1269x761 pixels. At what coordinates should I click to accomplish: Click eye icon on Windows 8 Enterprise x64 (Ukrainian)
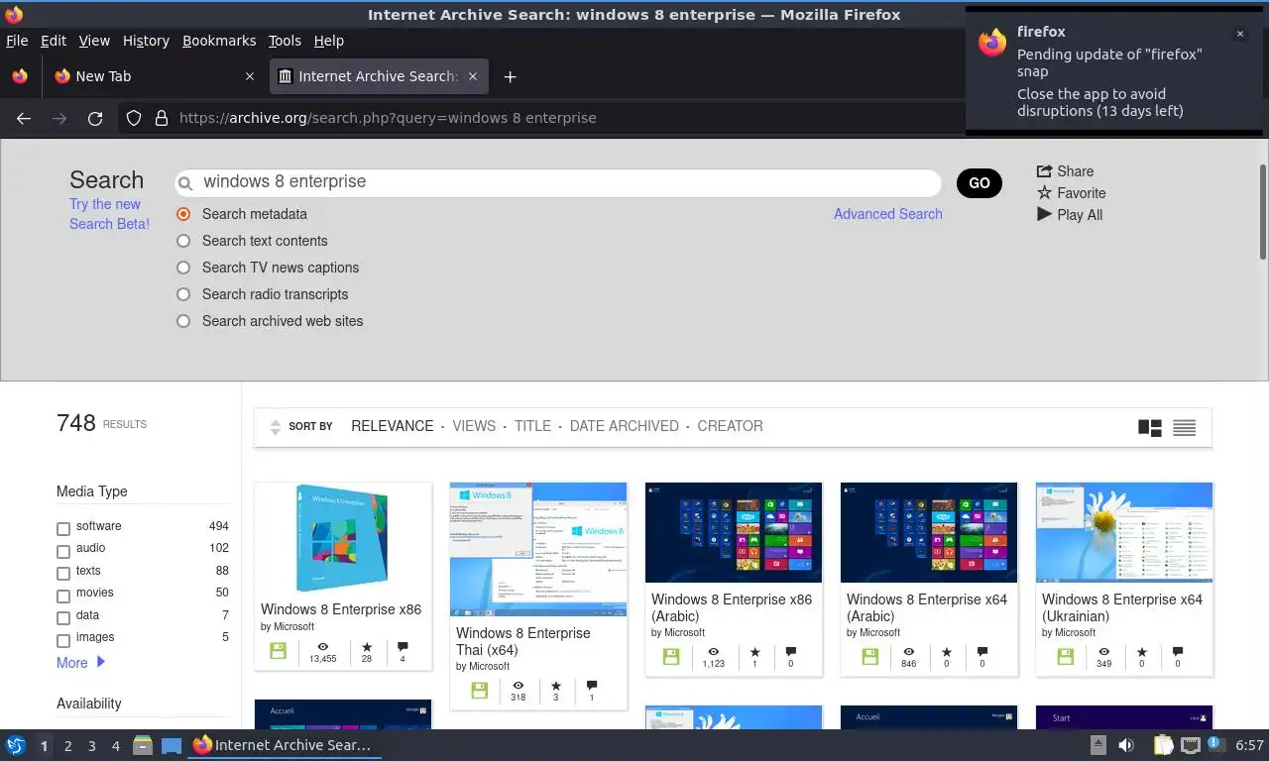coord(1104,652)
